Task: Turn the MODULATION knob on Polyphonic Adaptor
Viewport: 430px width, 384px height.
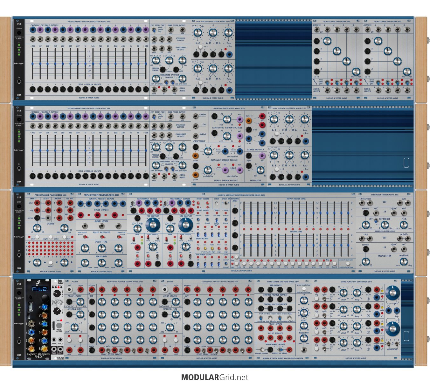Action: [x=304, y=338]
